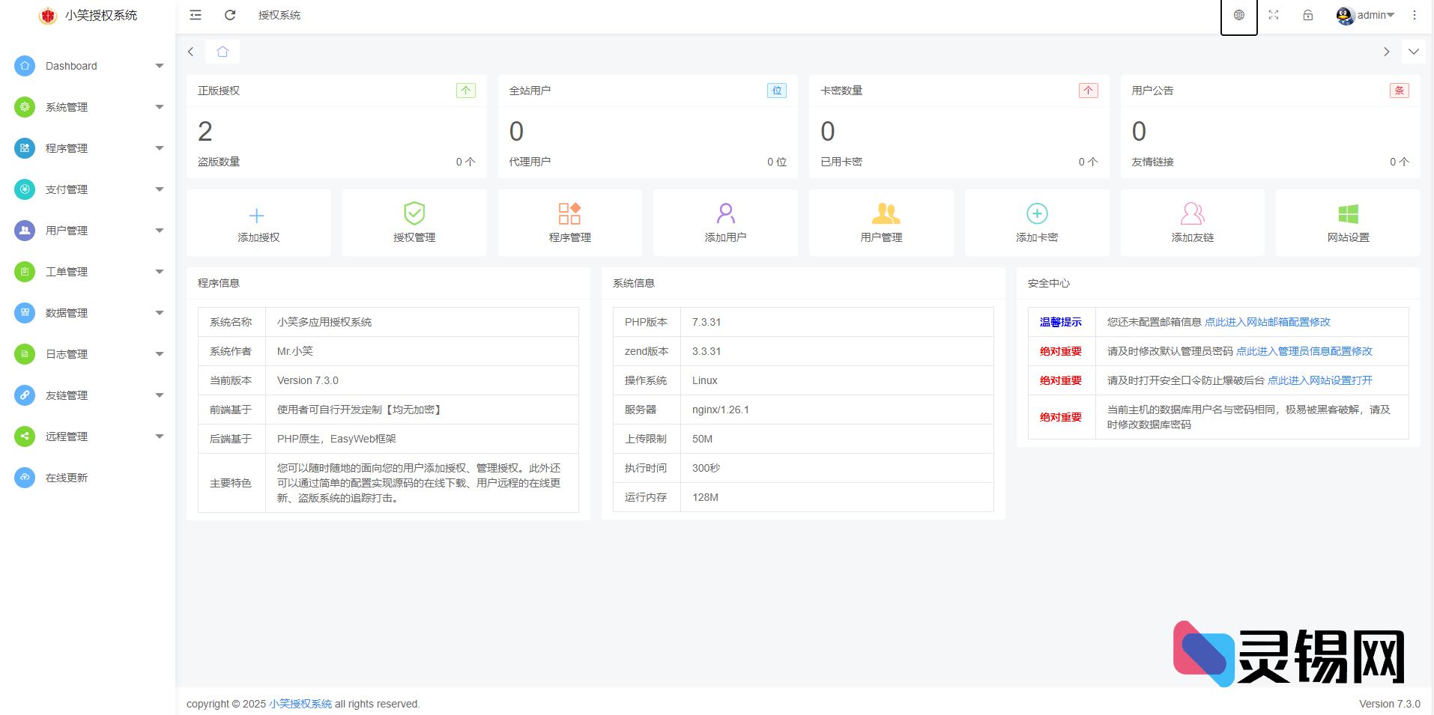The width and height of the screenshot is (1434, 715).
Task: Open 授权管理 via its shield icon
Action: (414, 215)
